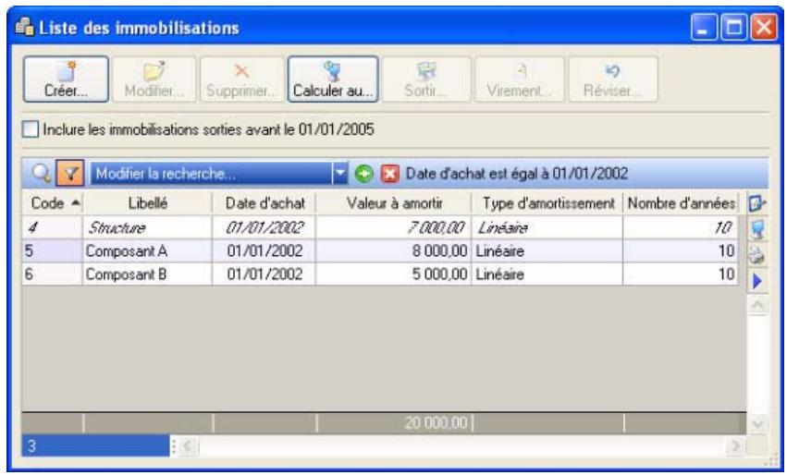Viewport: 787px width, 475px height.
Task: Click the Créer... toolbar button
Action: click(66, 79)
